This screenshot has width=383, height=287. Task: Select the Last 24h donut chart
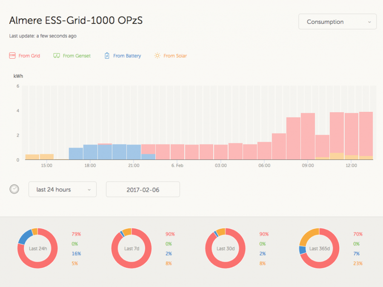coord(37,248)
